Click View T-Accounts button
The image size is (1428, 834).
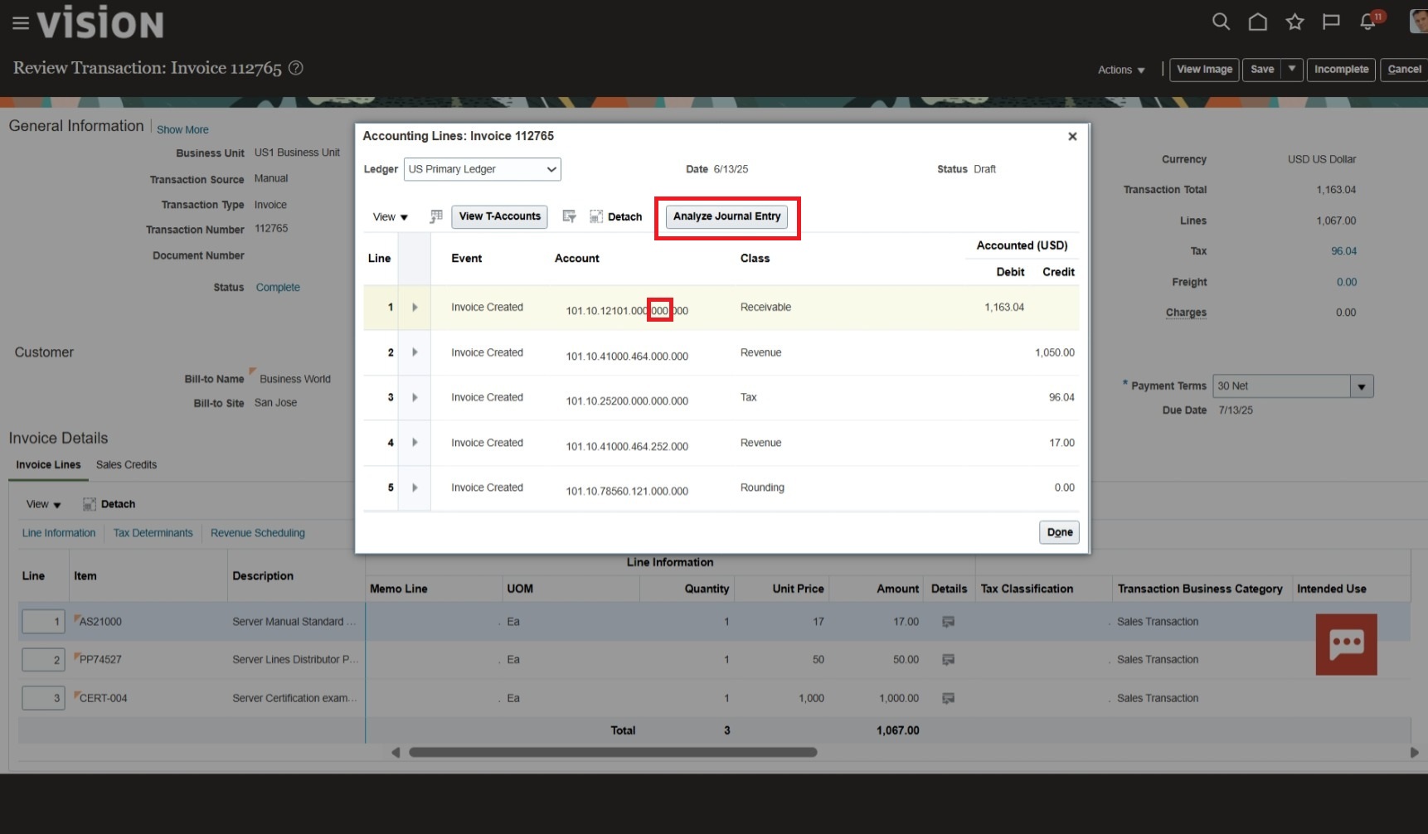(x=499, y=216)
